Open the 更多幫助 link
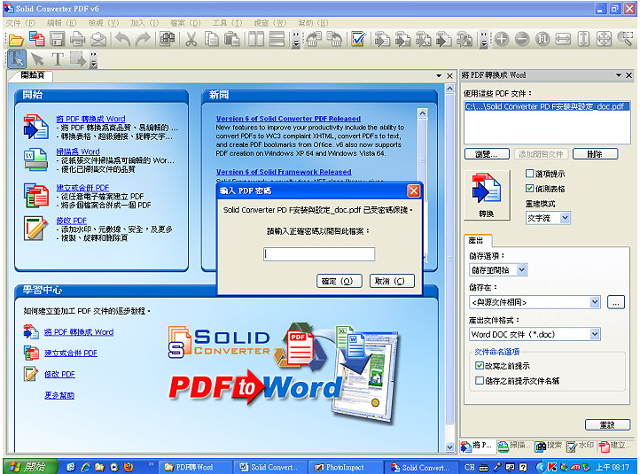This screenshot has width=640, height=474. point(59,395)
